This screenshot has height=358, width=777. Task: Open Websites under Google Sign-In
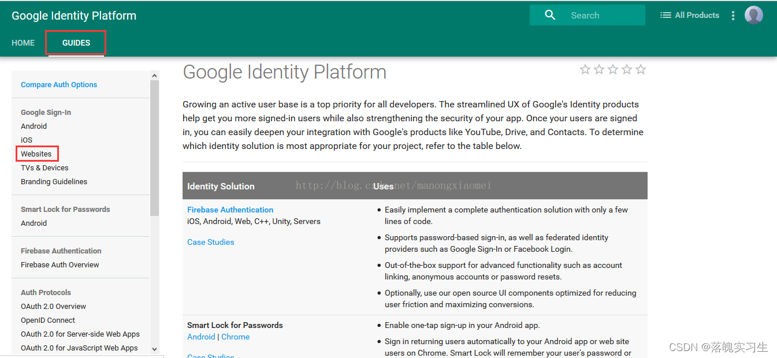coord(36,154)
